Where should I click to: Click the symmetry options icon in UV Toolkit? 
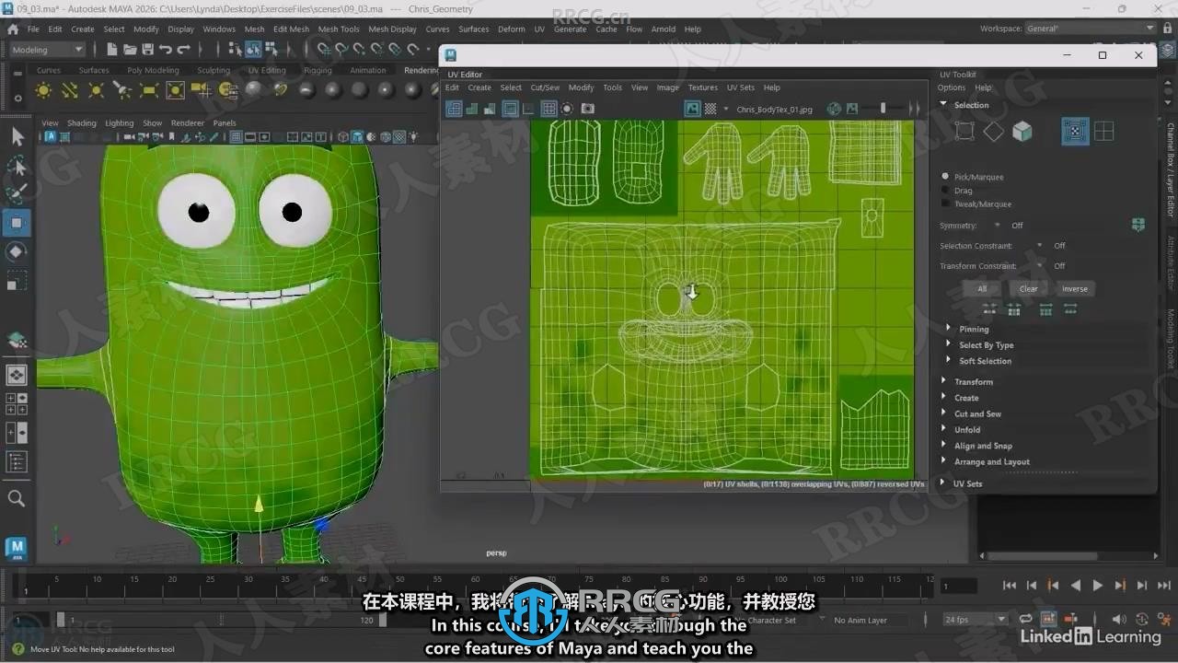pos(1138,225)
